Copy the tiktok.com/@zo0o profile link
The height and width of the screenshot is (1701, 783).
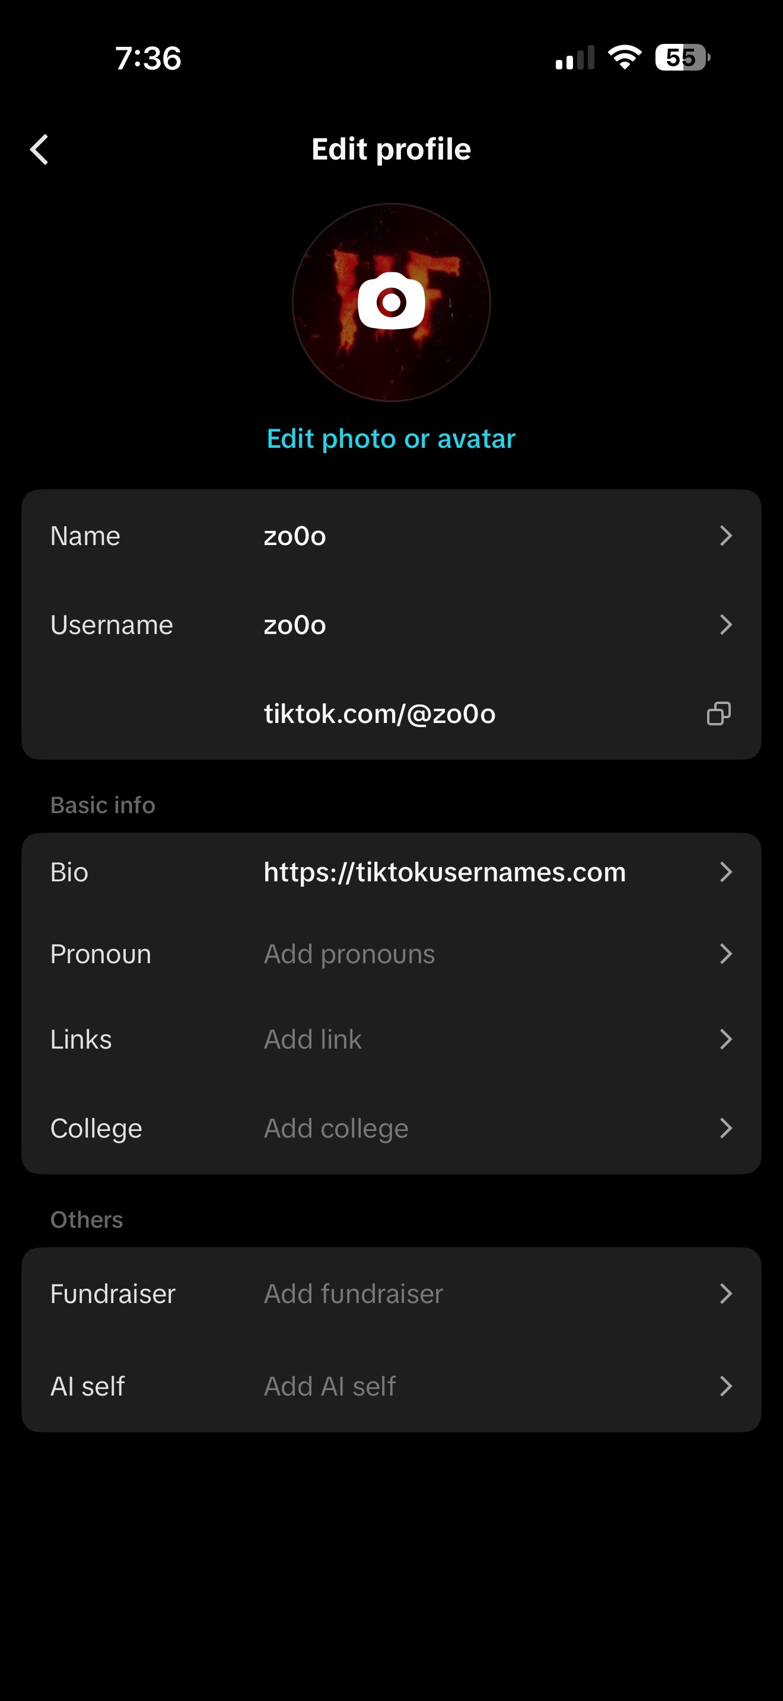point(718,714)
